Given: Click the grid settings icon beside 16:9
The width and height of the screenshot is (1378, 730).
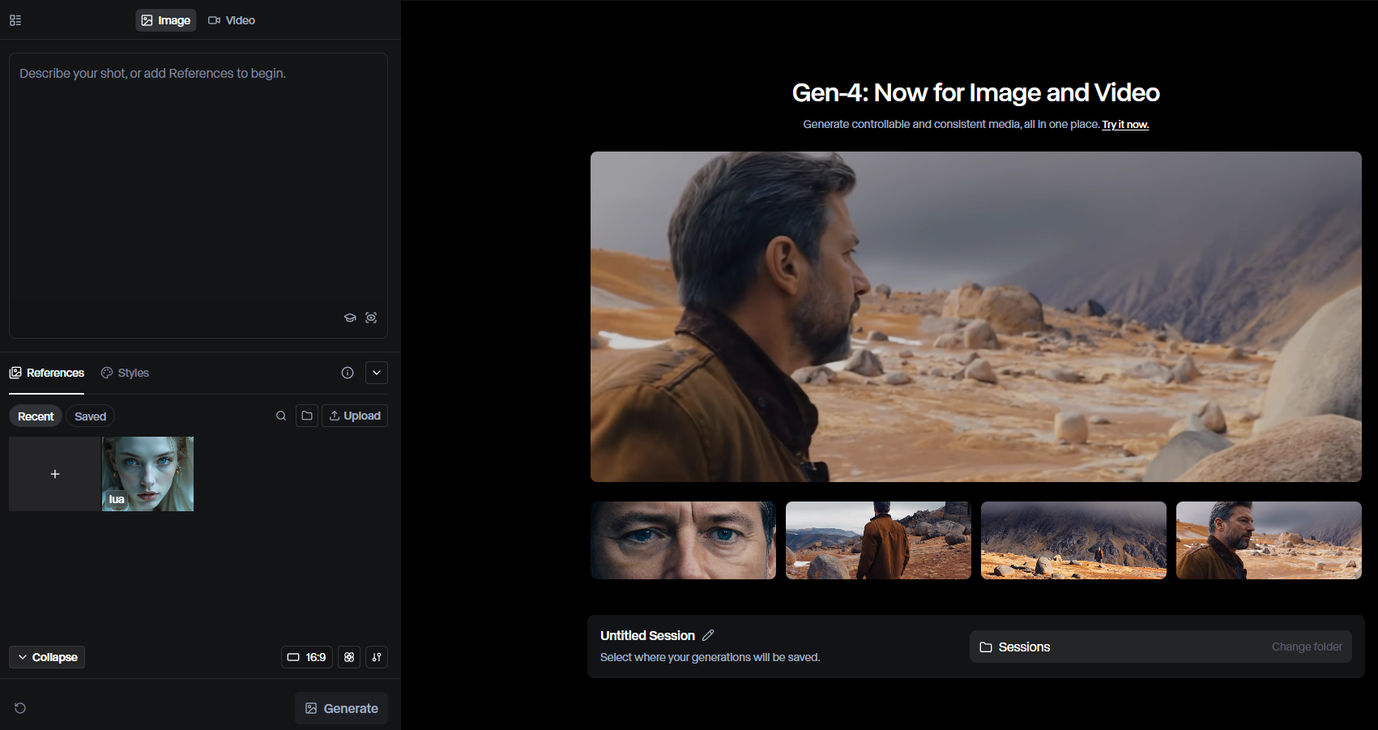Looking at the screenshot, I should tap(349, 657).
